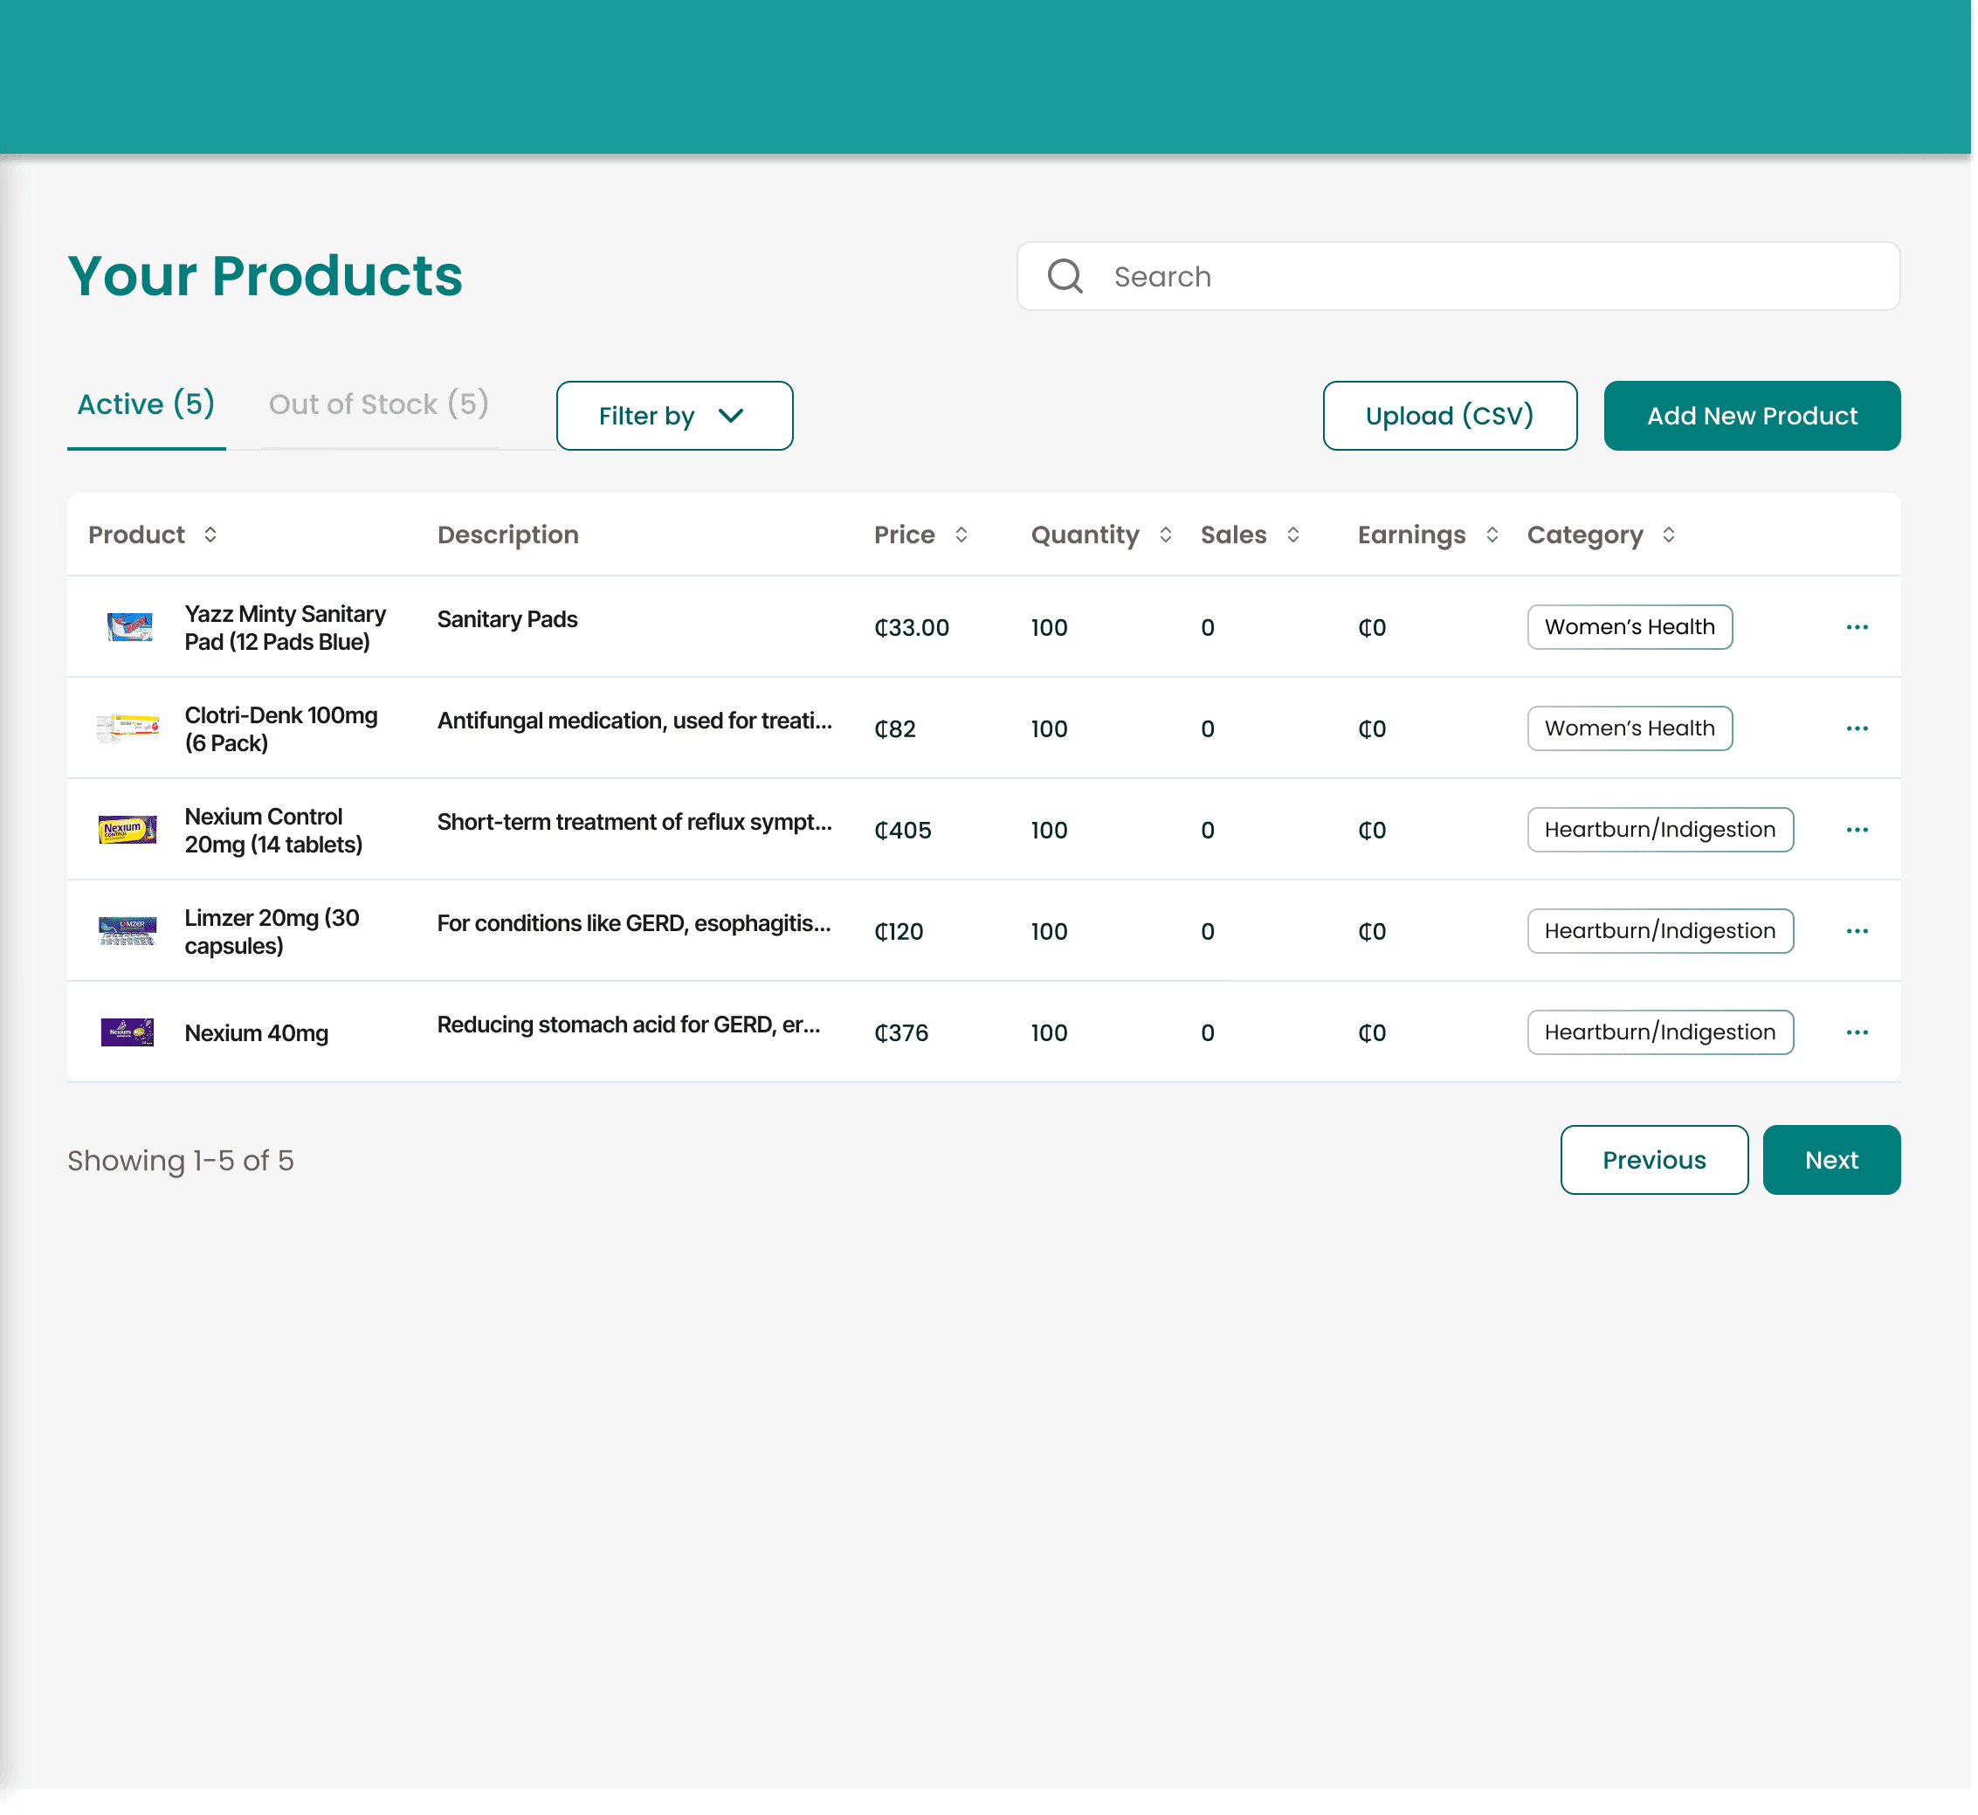
Task: Click the Add New Product button
Action: 1751,416
